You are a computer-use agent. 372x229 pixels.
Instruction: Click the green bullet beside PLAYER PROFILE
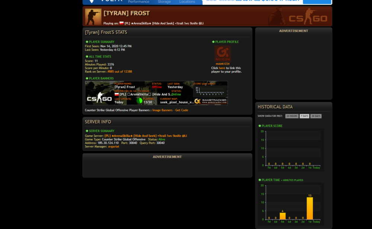(213, 42)
